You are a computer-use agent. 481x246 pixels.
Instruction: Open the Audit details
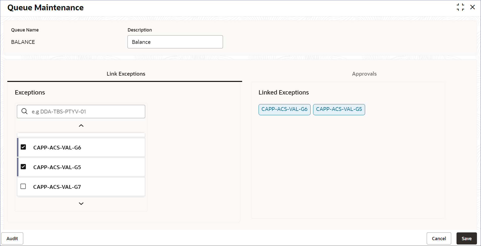[x=12, y=238]
